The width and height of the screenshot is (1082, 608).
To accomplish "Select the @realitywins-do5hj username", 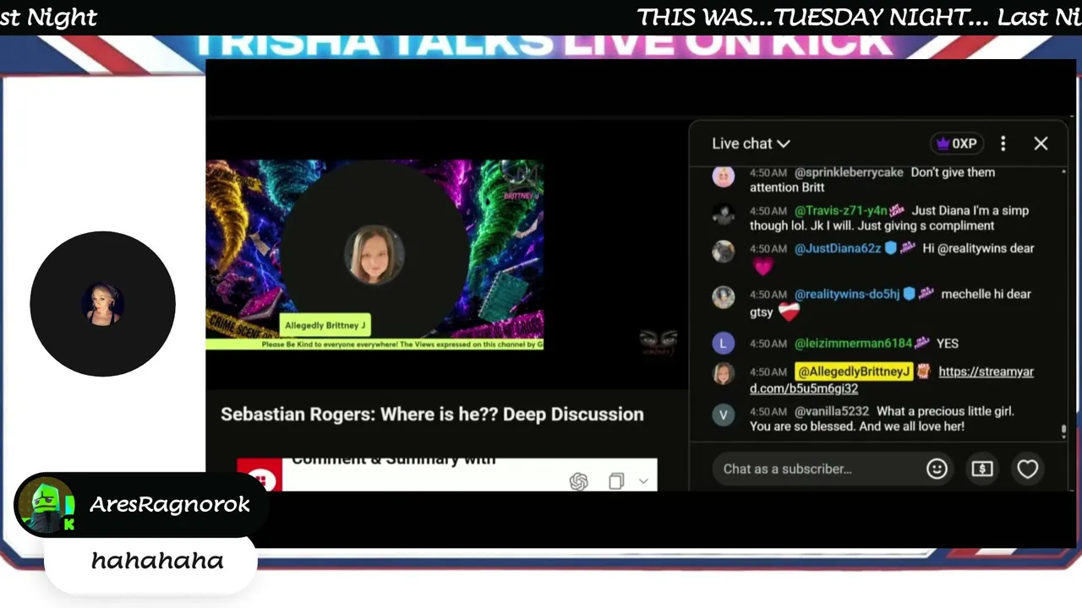I will (847, 294).
